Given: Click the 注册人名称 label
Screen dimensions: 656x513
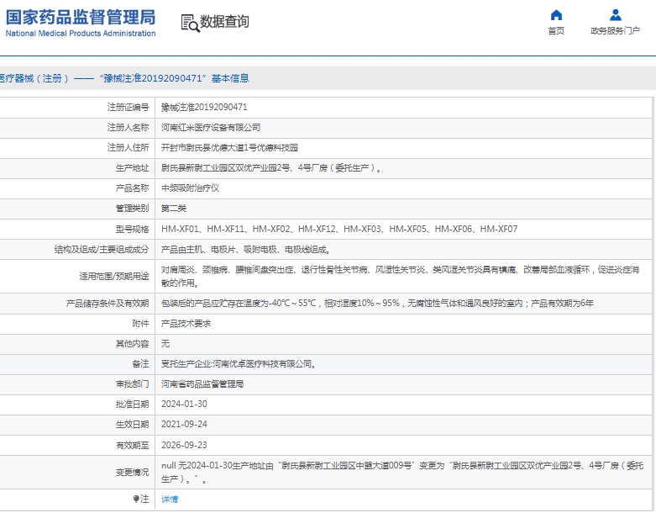Looking at the screenshot, I should pyautogui.click(x=128, y=127).
